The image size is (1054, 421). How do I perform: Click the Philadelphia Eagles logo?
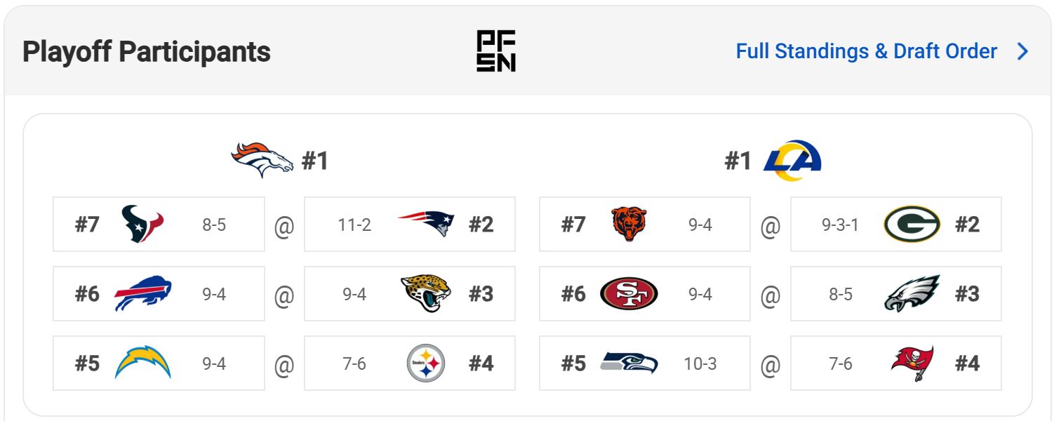(x=912, y=294)
